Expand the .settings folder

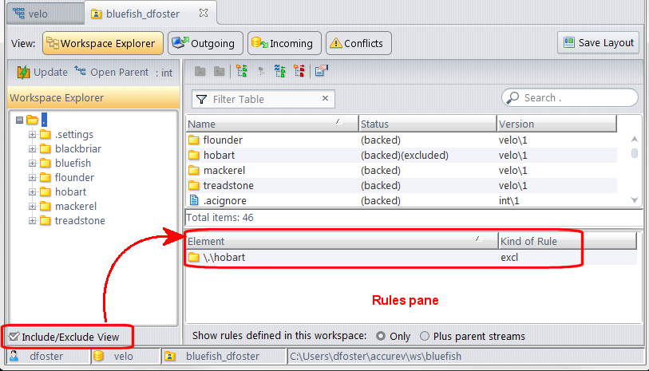[x=32, y=134]
